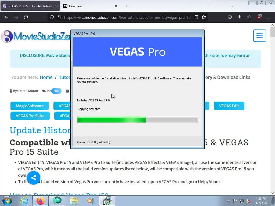This screenshot has height=206, width=275.
Task: Open the Pocket save icon
Action: [x=230, y=17]
